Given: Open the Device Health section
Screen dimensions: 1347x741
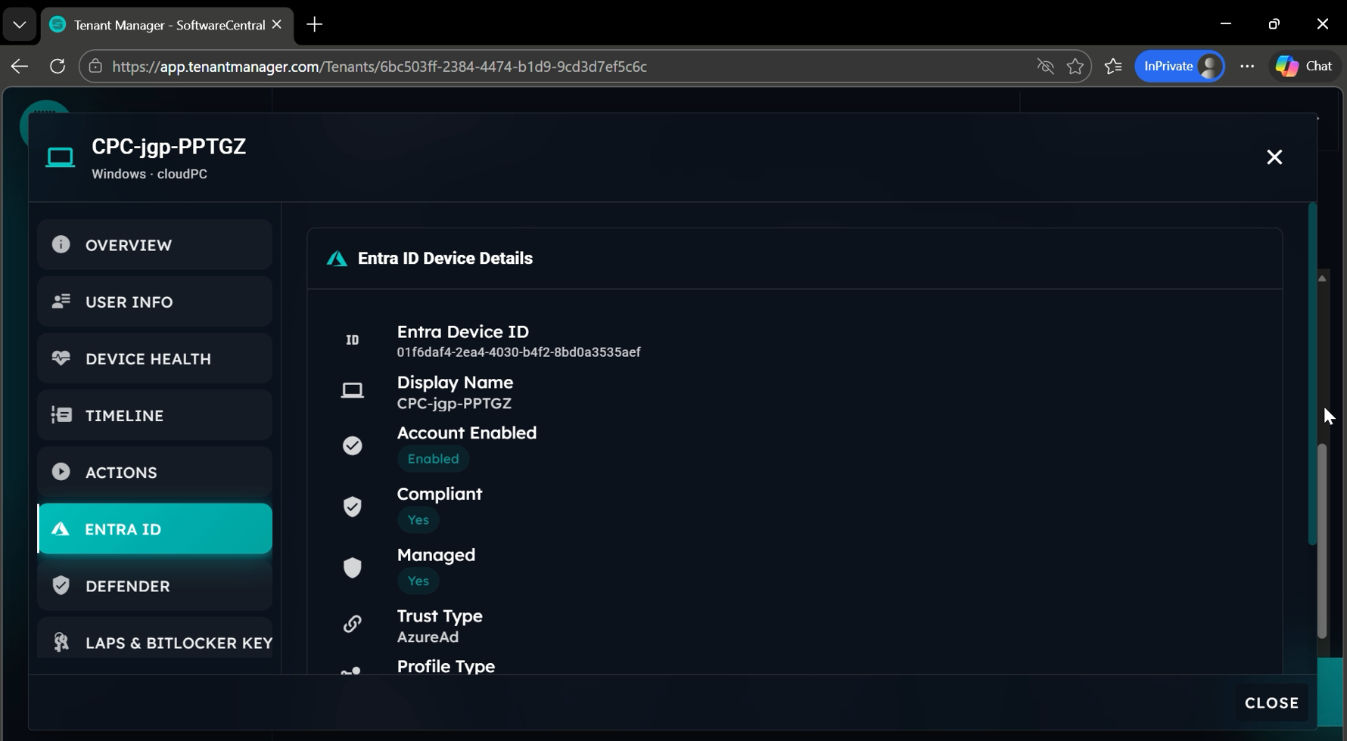Looking at the screenshot, I should (154, 358).
